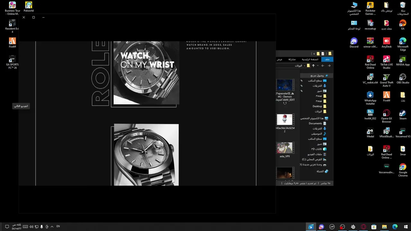Open Rockstar Games launcher icon
This screenshot has width=411, height=231.
370,8
